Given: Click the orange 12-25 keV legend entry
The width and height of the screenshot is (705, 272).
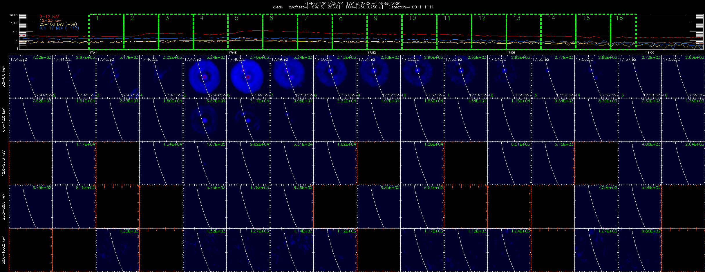Looking at the screenshot, I should 50,21.
